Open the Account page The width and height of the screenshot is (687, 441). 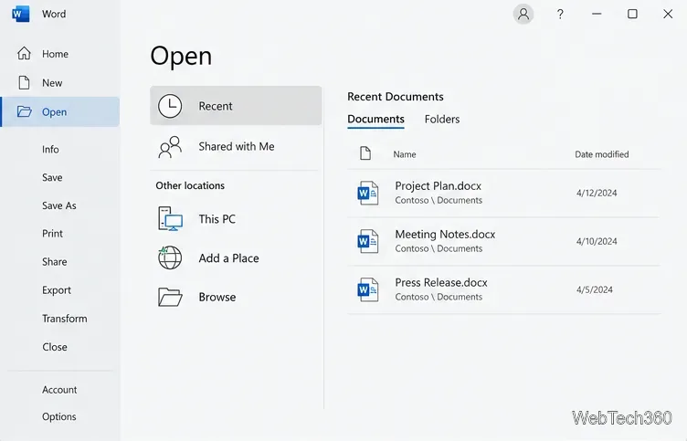59,389
